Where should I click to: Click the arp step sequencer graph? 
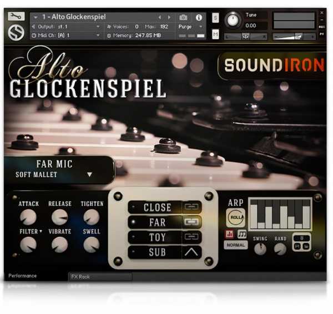[x=280, y=214]
